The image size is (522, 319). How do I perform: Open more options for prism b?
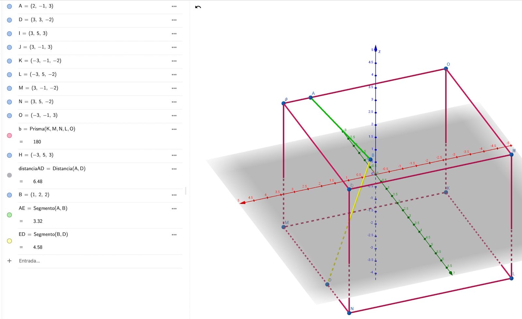pos(174,129)
